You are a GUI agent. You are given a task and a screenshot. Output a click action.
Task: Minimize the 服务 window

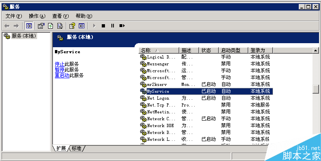coord(302,7)
